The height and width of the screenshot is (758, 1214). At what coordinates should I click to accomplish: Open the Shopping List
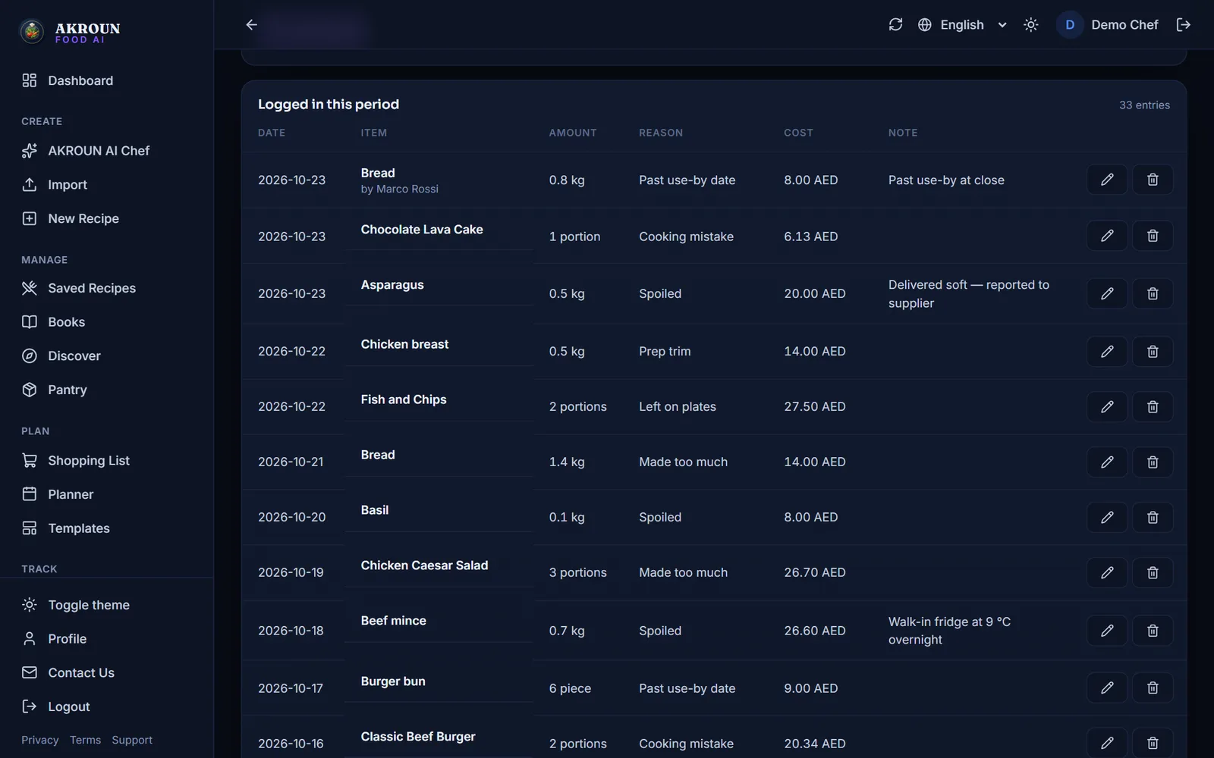coord(106,460)
